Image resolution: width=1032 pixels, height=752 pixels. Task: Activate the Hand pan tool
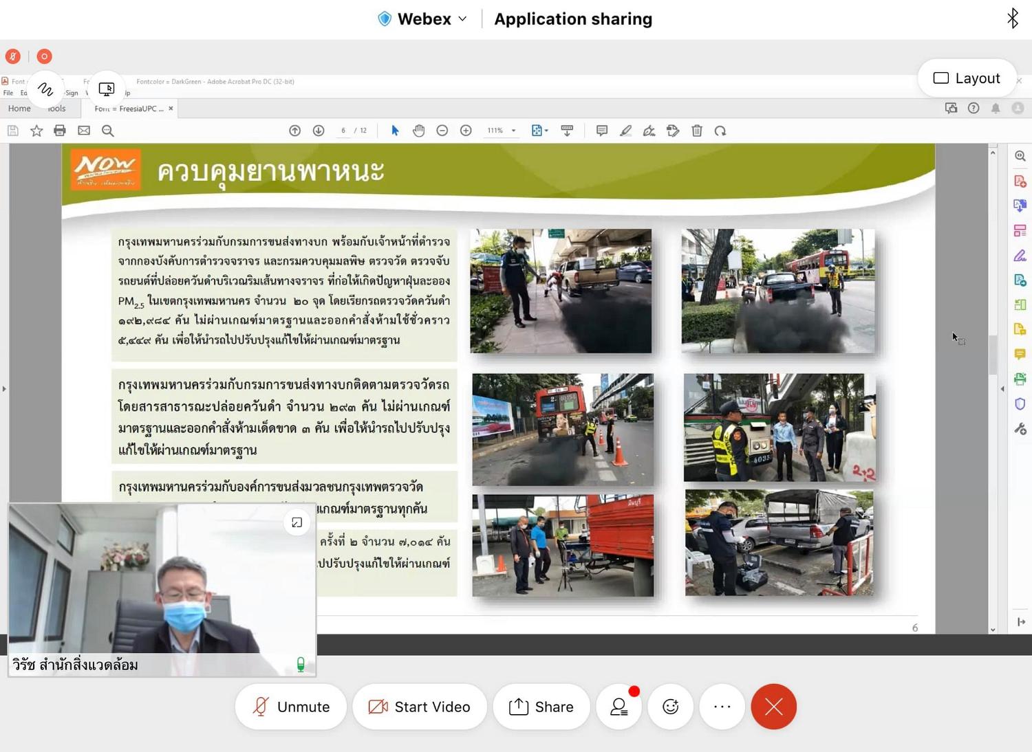click(418, 131)
